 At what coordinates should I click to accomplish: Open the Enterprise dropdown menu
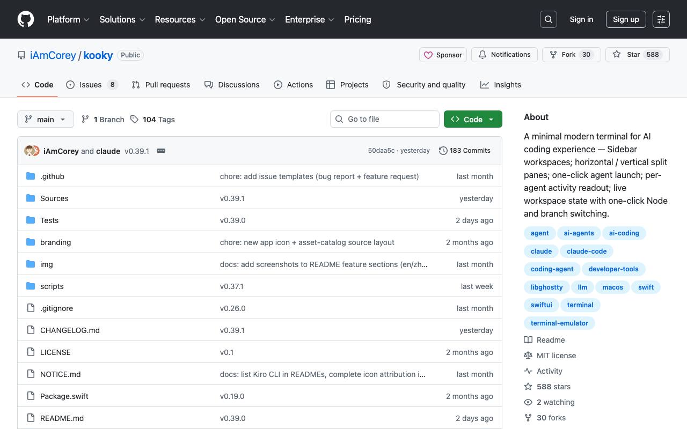tap(310, 19)
